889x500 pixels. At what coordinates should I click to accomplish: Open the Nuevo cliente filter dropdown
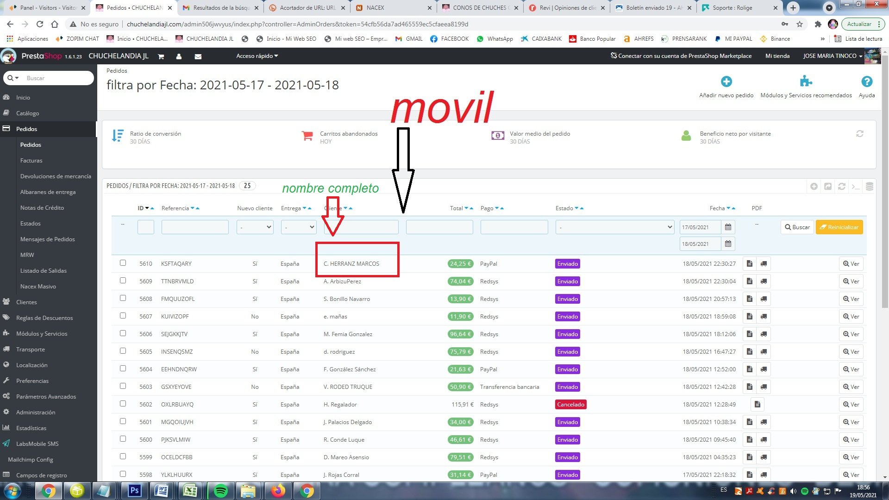point(255,227)
